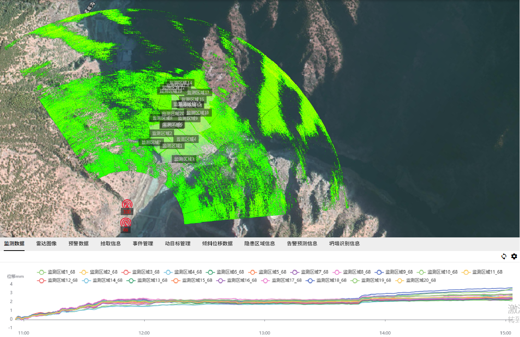Switch to the 隐患区域信息 tab
Image resolution: width=520 pixels, height=337 pixels.
[x=259, y=244]
